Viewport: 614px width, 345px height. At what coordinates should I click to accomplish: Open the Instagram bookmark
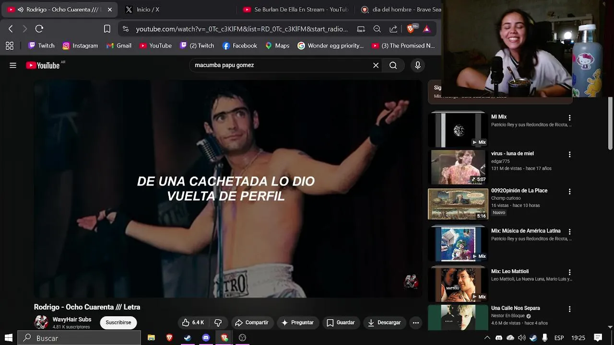click(x=81, y=46)
